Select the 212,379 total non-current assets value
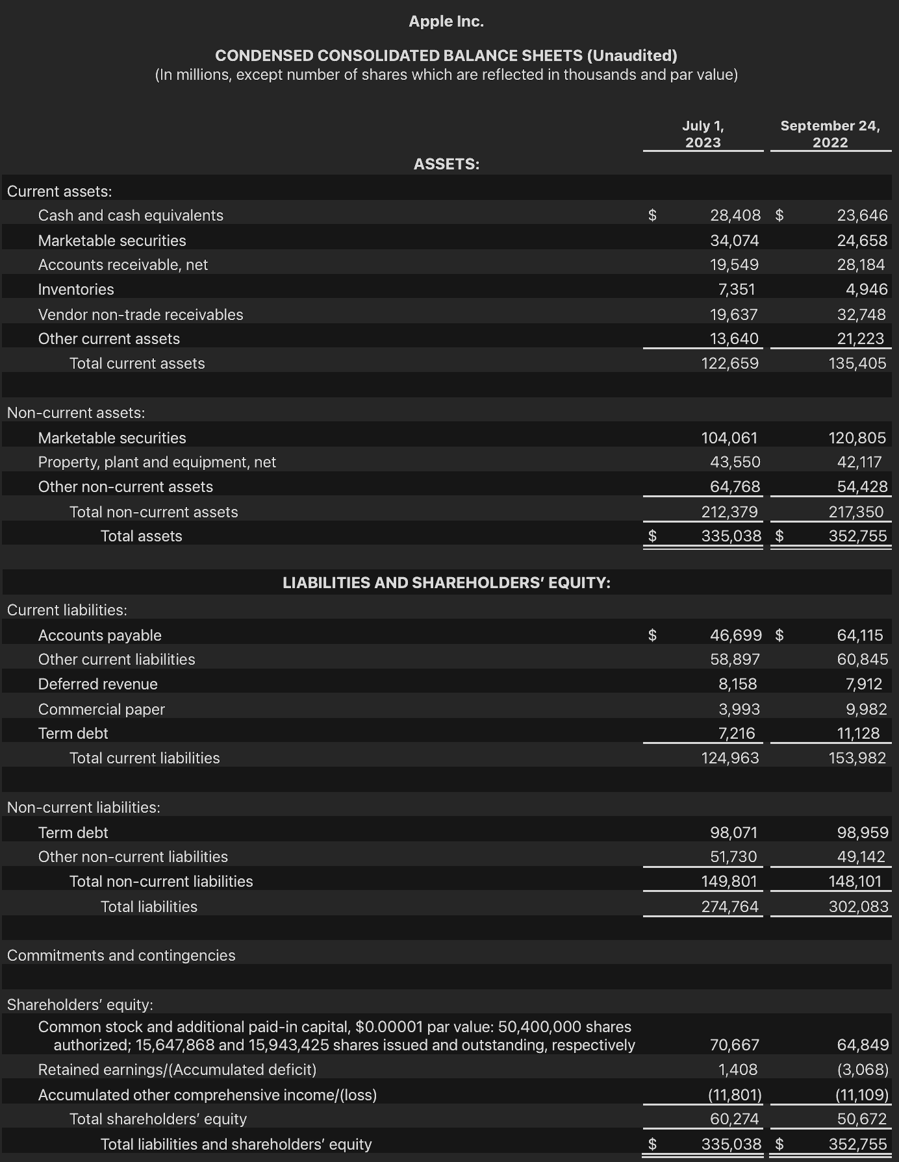The height and width of the screenshot is (1162, 899). [729, 512]
